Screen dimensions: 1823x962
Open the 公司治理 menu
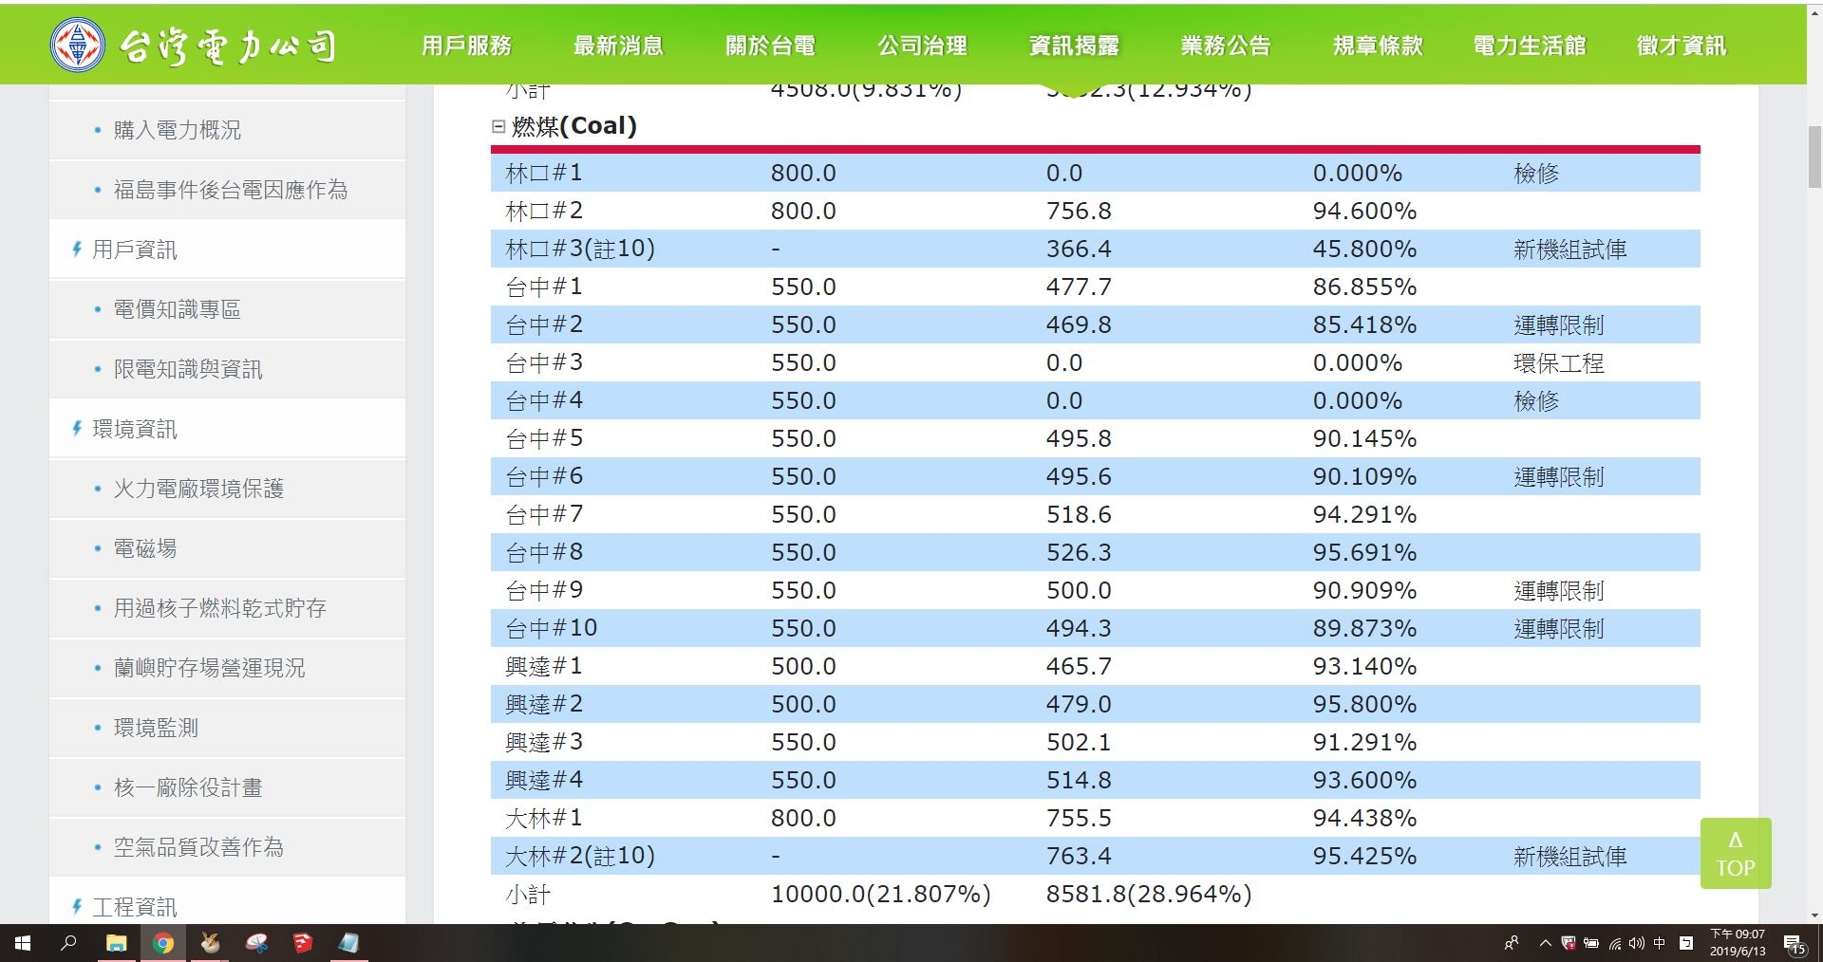click(x=922, y=46)
